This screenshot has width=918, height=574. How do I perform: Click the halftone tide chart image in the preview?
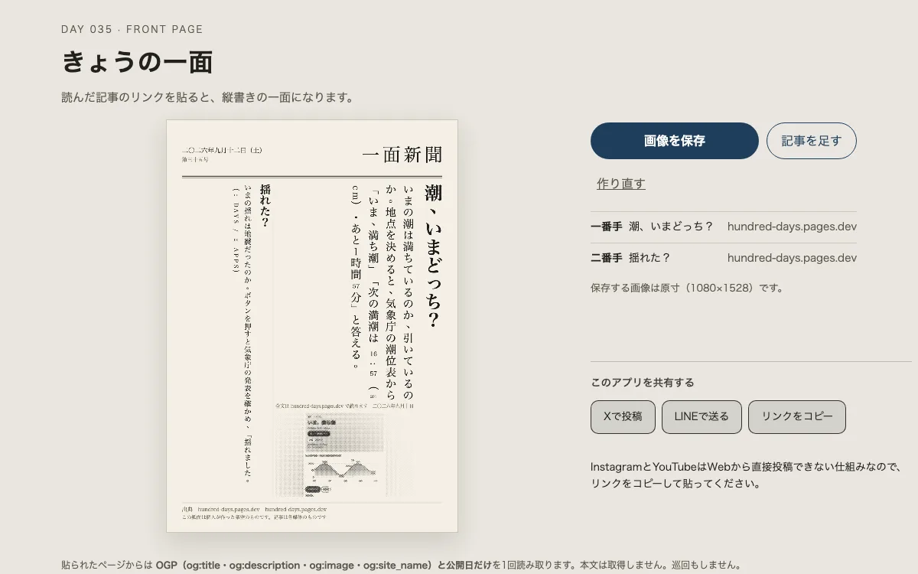[x=344, y=454]
